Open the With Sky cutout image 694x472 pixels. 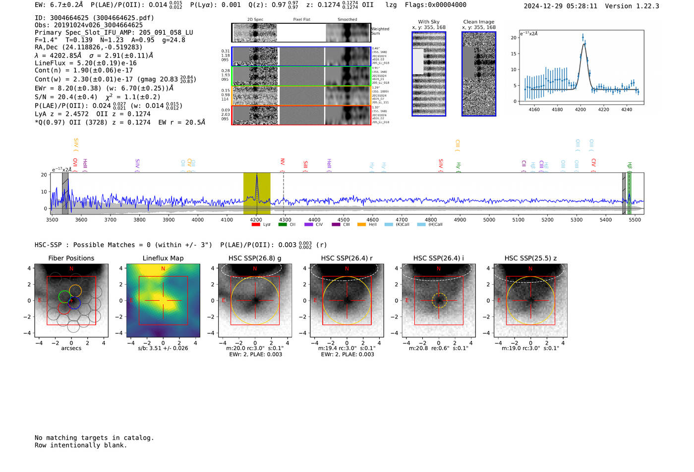tap(429, 74)
